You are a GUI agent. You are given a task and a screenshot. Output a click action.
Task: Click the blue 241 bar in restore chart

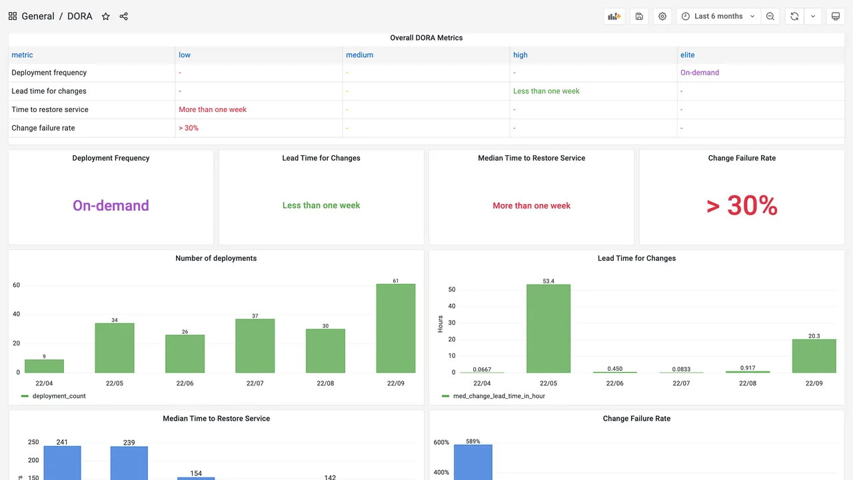point(63,463)
